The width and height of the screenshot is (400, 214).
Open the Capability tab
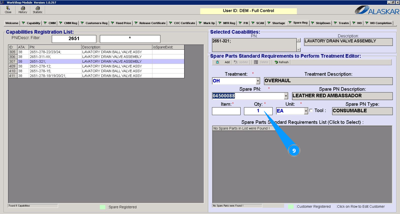31,23
